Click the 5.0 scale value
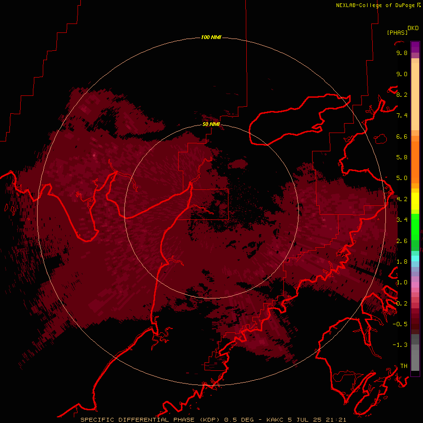This screenshot has height=423, width=423. coord(402,178)
